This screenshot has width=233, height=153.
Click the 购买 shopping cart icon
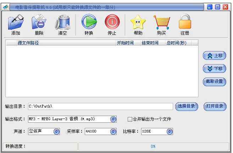point(161,22)
